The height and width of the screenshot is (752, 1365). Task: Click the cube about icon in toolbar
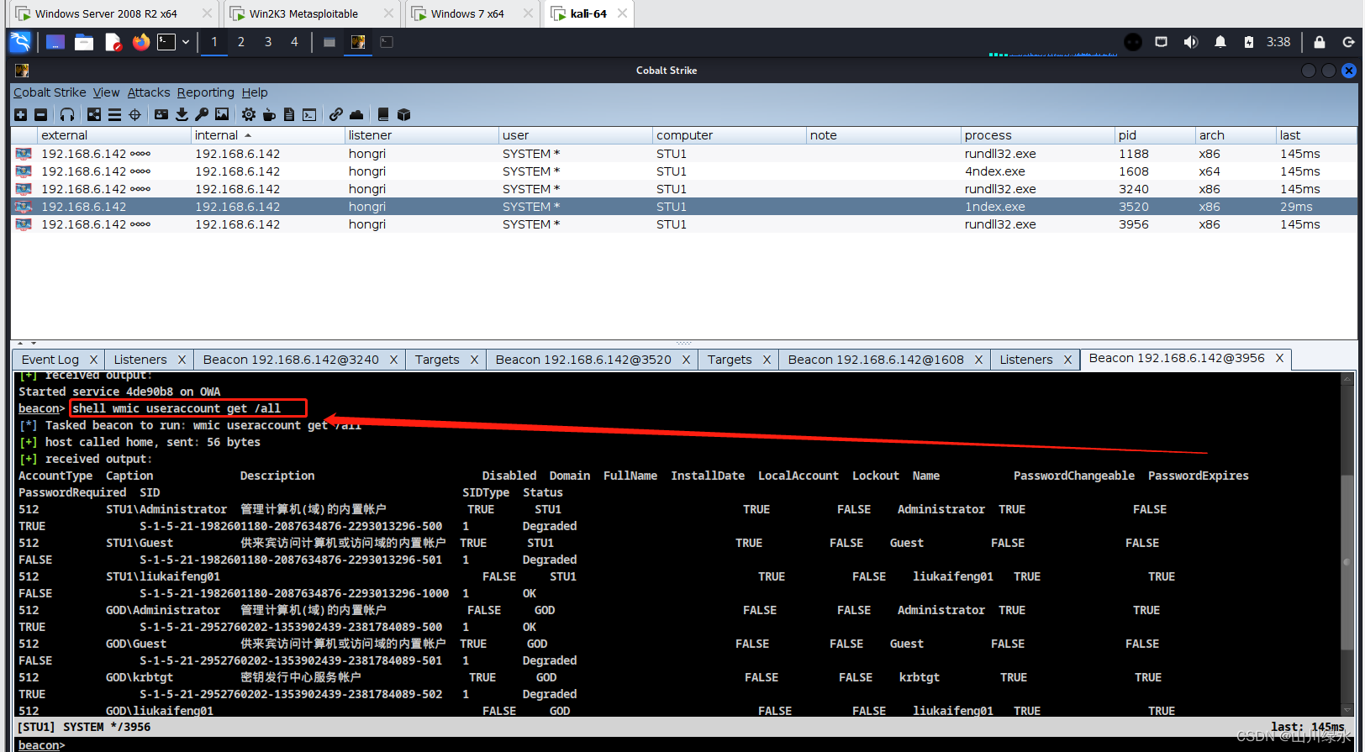[403, 114]
